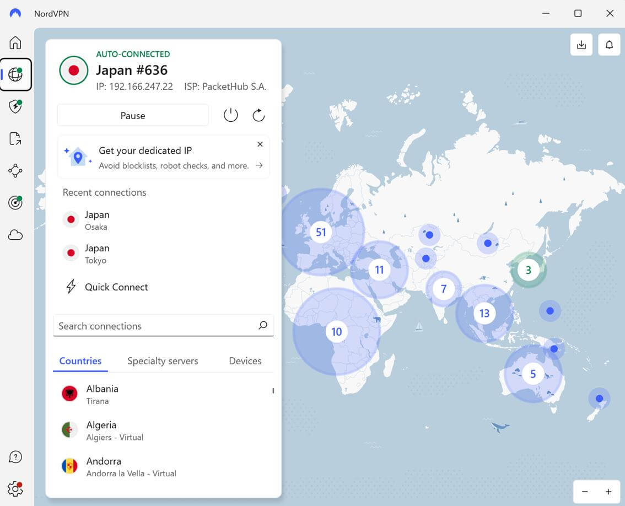
Task: Switch to the Specialty servers tab
Action: point(163,361)
